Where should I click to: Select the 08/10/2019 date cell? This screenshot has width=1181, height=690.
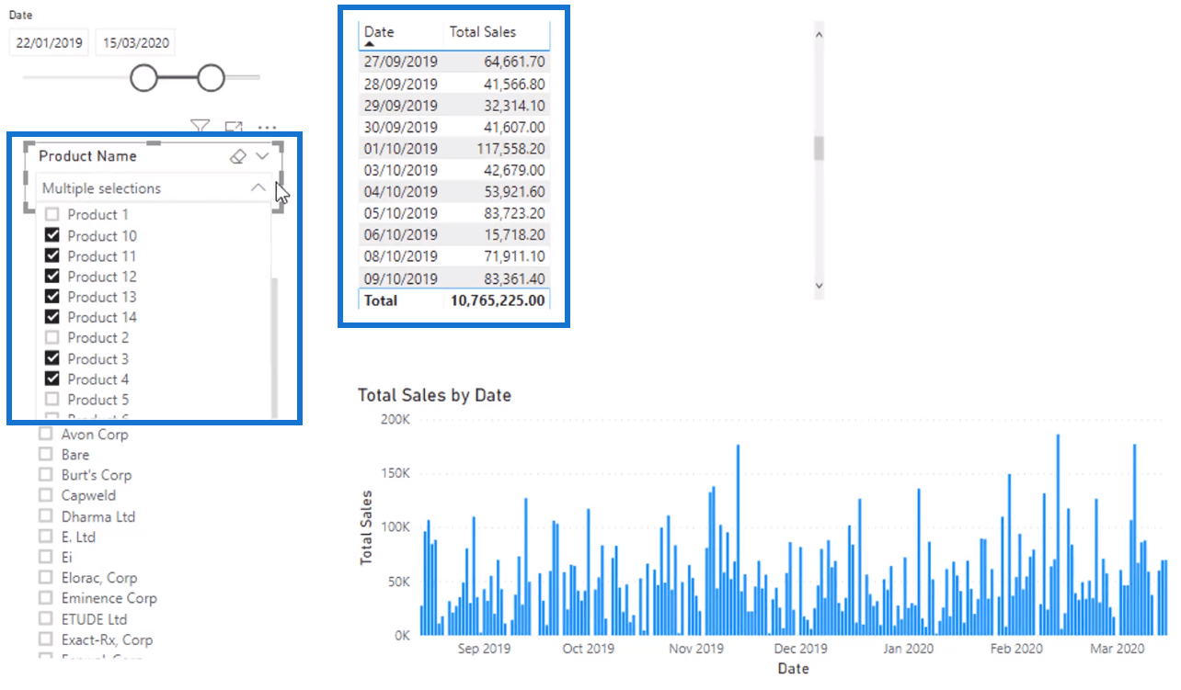pos(400,256)
